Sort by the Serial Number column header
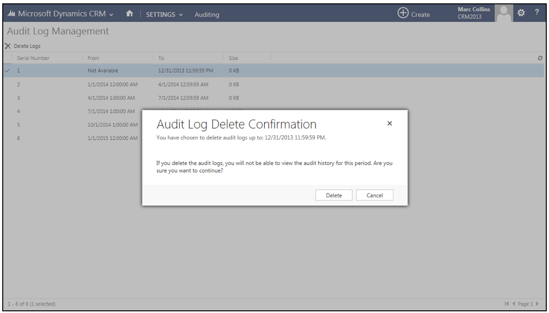Screen dimensions: 549x313 click(x=34, y=58)
